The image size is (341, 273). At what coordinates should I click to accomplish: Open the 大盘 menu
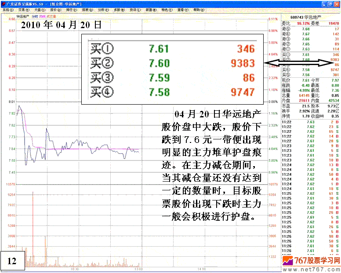click(39, 9)
